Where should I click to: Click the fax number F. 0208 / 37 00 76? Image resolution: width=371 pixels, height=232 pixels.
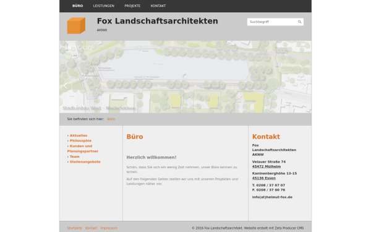click(x=268, y=190)
